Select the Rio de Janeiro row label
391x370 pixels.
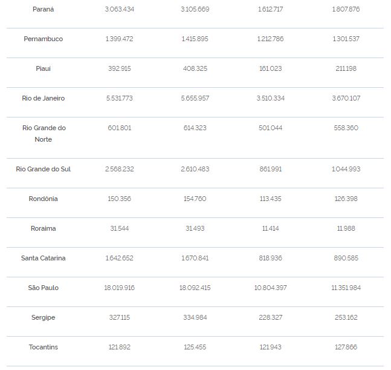click(43, 98)
